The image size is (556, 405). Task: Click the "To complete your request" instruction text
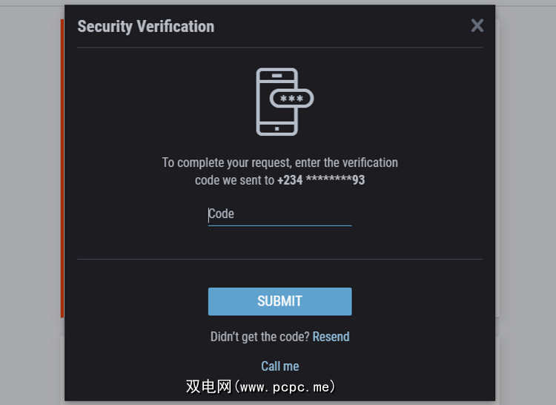[279, 162]
